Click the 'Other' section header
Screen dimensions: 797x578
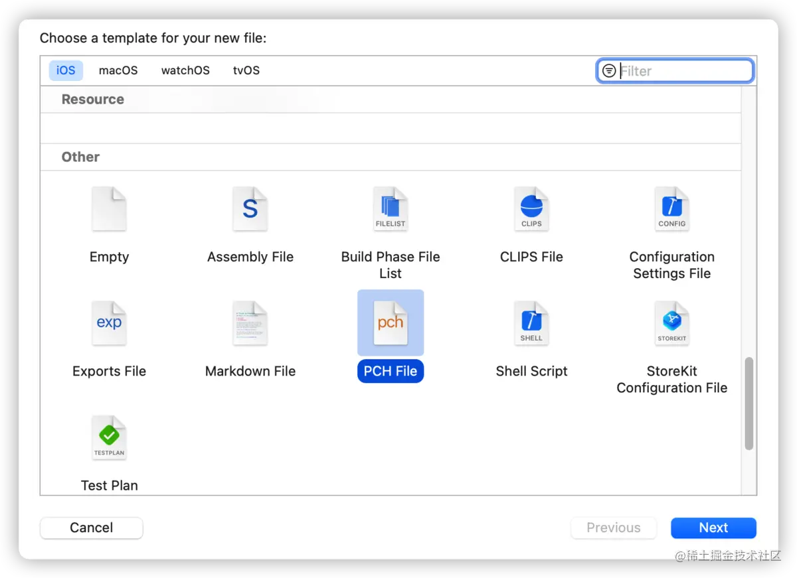point(80,157)
